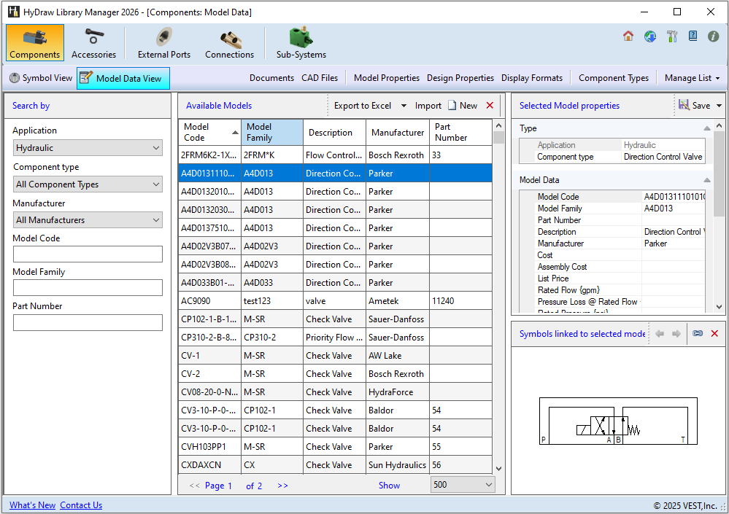The image size is (729, 514).
Task: Click the Sun Hydraulics manufacturer cell
Action: (398, 464)
